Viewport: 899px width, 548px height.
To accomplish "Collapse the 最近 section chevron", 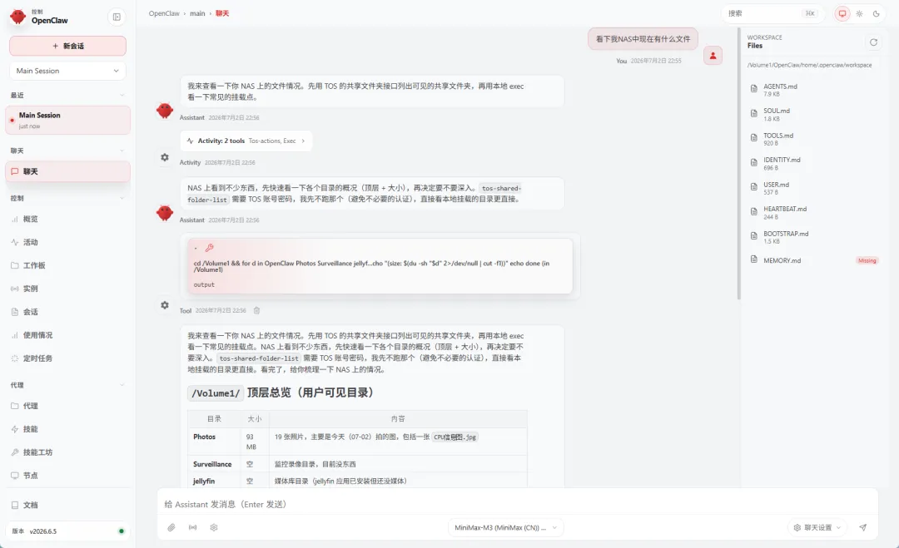I will pos(122,95).
